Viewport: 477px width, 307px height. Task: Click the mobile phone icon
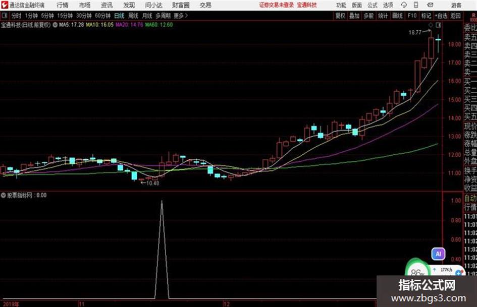pos(416,5)
